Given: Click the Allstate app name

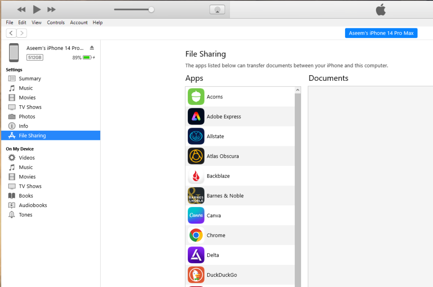Looking at the screenshot, I should 215,137.
